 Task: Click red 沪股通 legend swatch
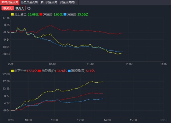[41, 14]
